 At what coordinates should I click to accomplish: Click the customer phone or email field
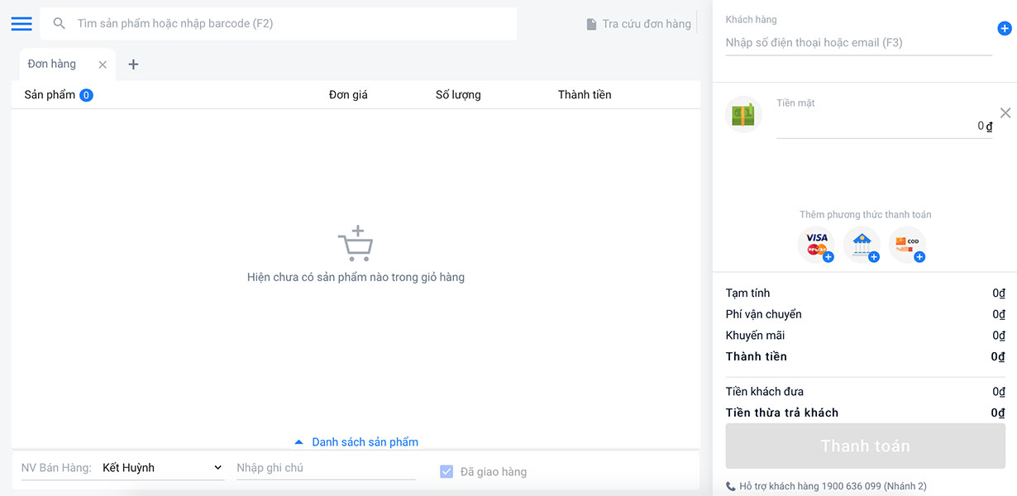tap(857, 43)
